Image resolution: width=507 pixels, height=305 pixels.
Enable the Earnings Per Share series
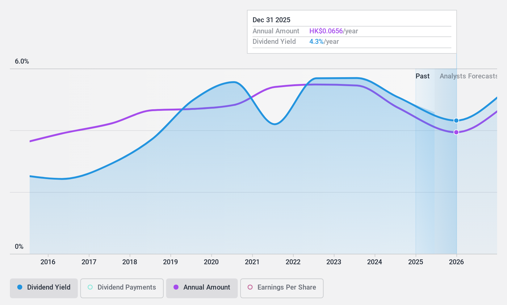coord(282,288)
